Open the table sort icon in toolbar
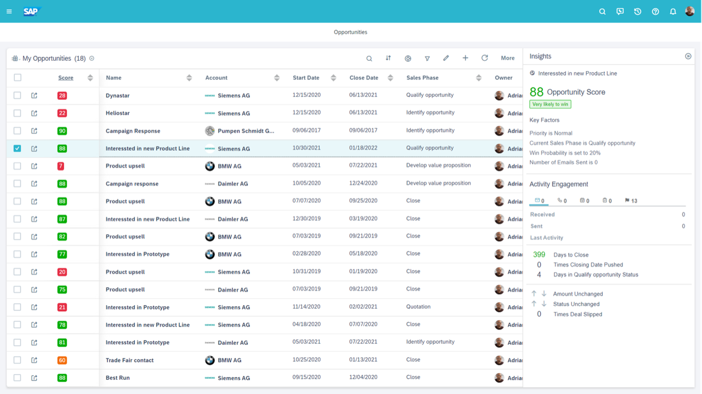 (x=388, y=58)
